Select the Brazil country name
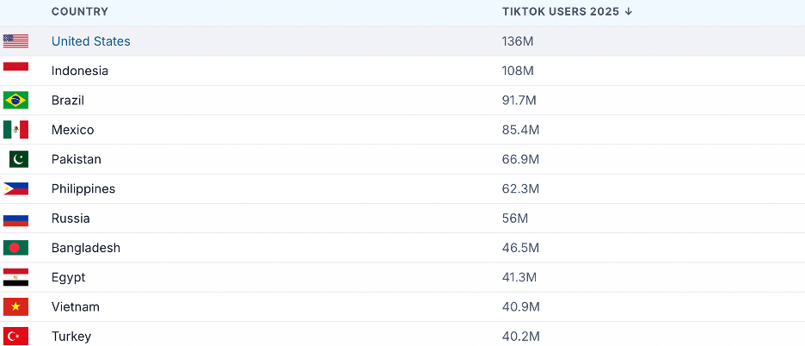Screen dimensions: 805x346 [x=68, y=101]
